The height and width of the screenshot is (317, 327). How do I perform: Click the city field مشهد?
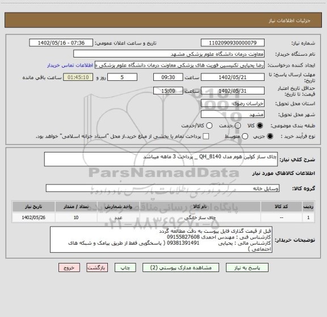pos(233,114)
